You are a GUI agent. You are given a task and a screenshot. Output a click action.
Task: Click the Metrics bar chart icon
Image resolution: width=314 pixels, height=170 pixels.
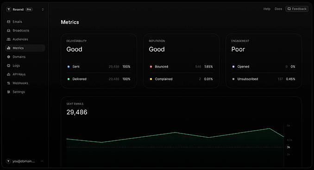(9, 48)
